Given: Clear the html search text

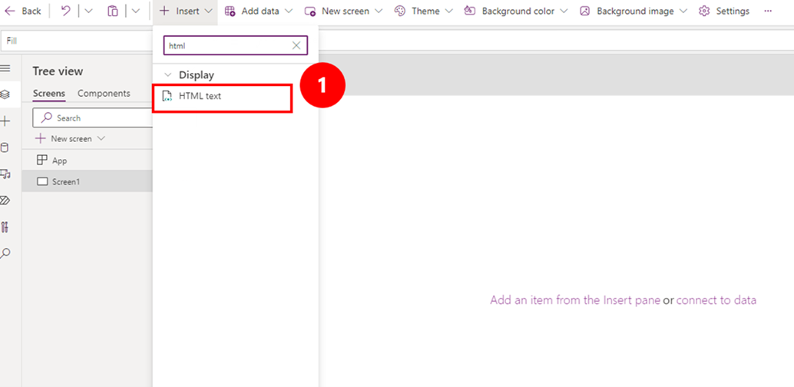Looking at the screenshot, I should tap(296, 45).
